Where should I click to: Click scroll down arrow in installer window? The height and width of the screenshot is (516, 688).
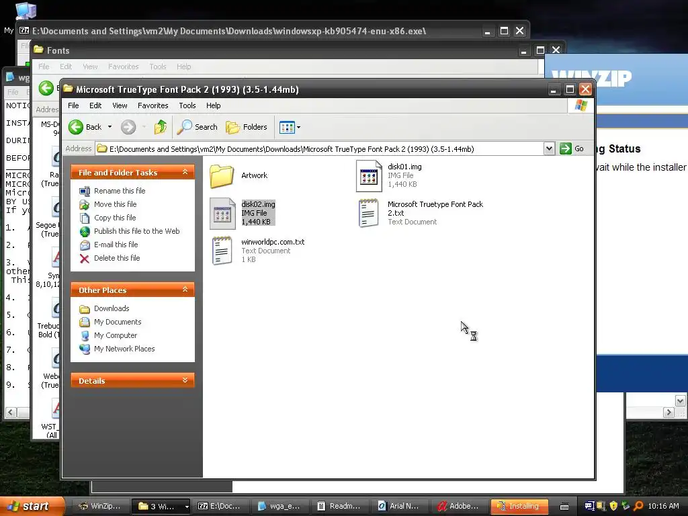pyautogui.click(x=680, y=400)
